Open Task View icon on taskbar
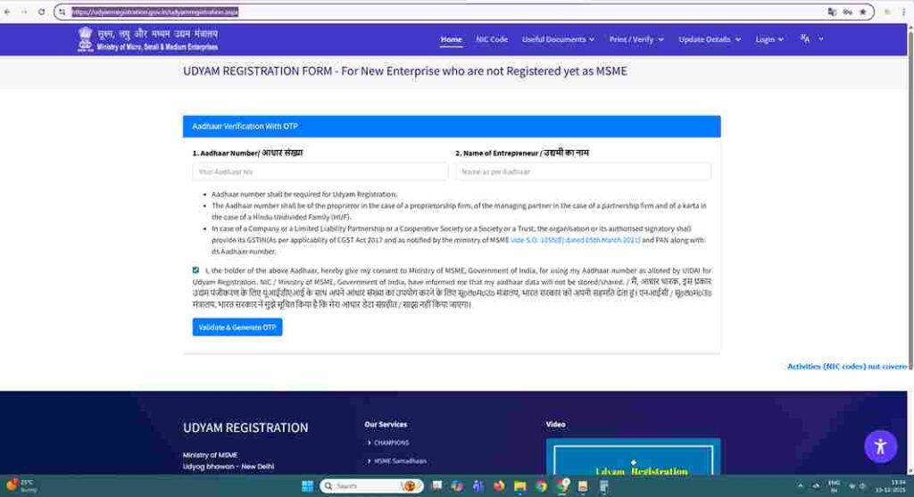 (436, 486)
